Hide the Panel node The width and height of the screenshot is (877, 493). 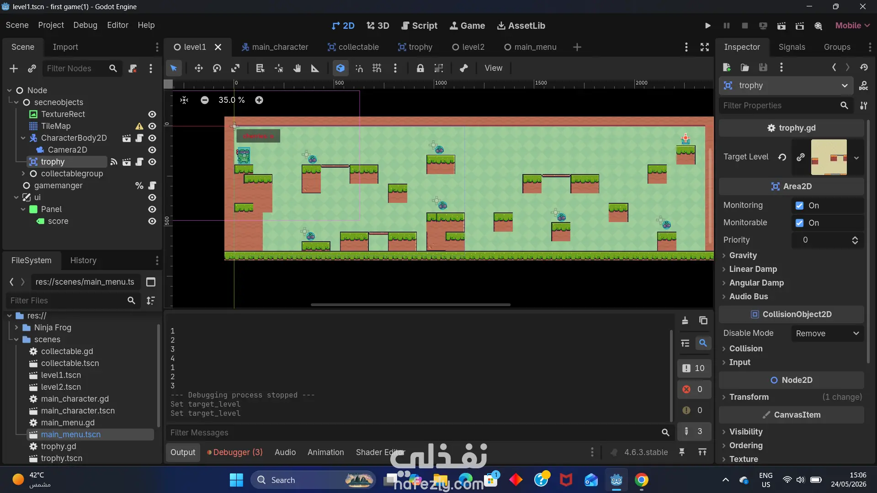point(152,209)
